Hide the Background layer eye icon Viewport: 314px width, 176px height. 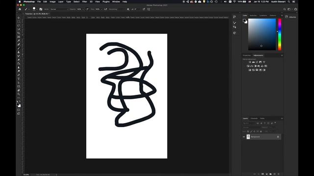[244, 137]
